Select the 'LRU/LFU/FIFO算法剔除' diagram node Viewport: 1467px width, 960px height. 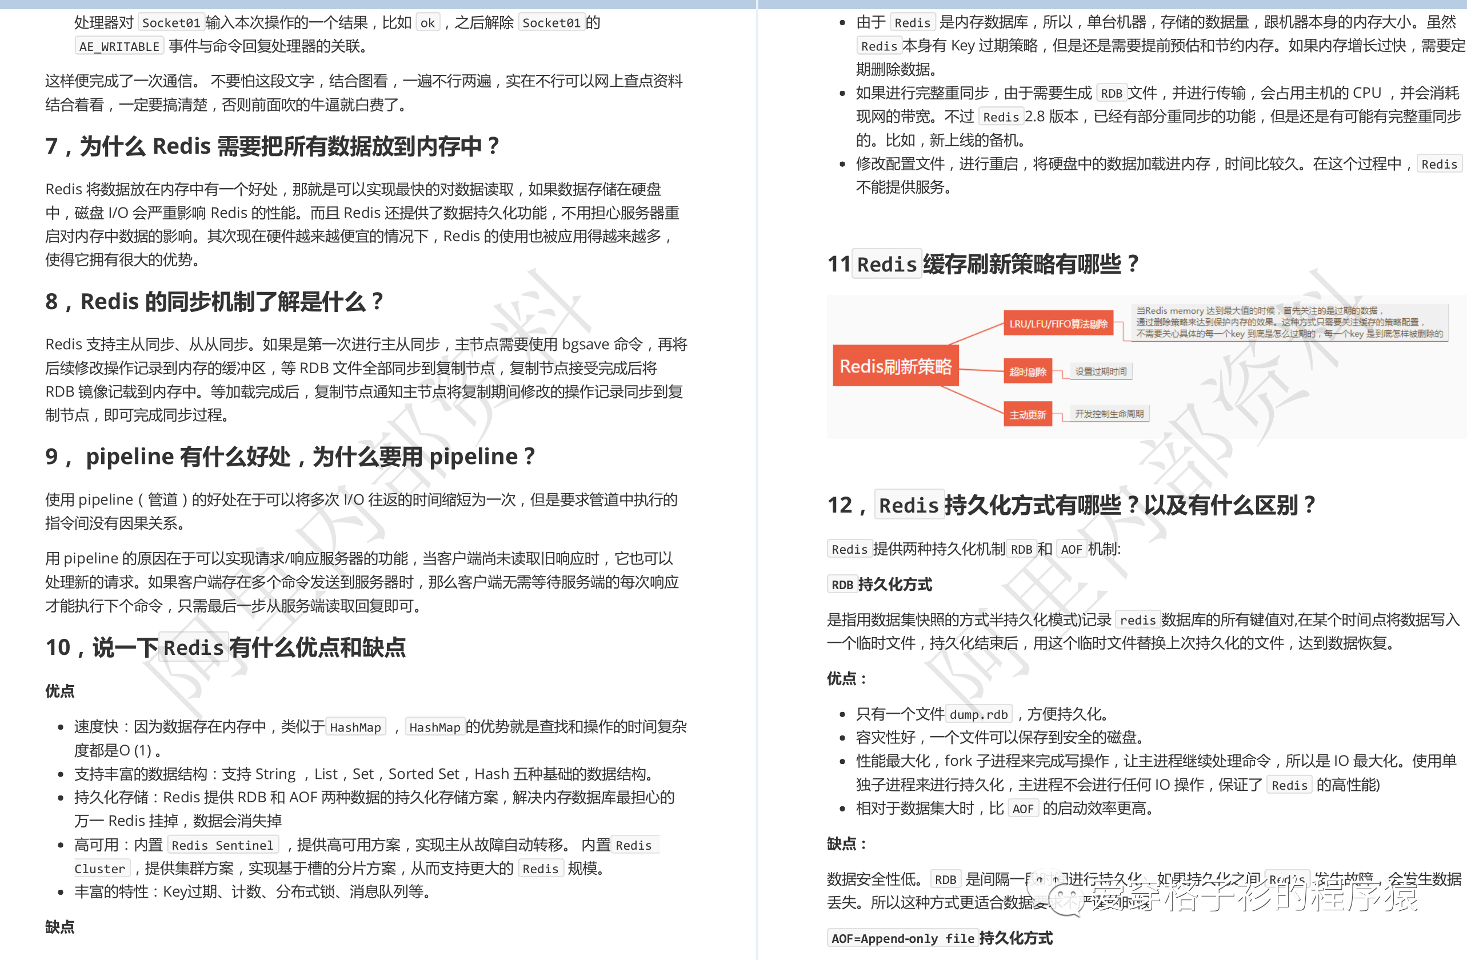[1058, 323]
